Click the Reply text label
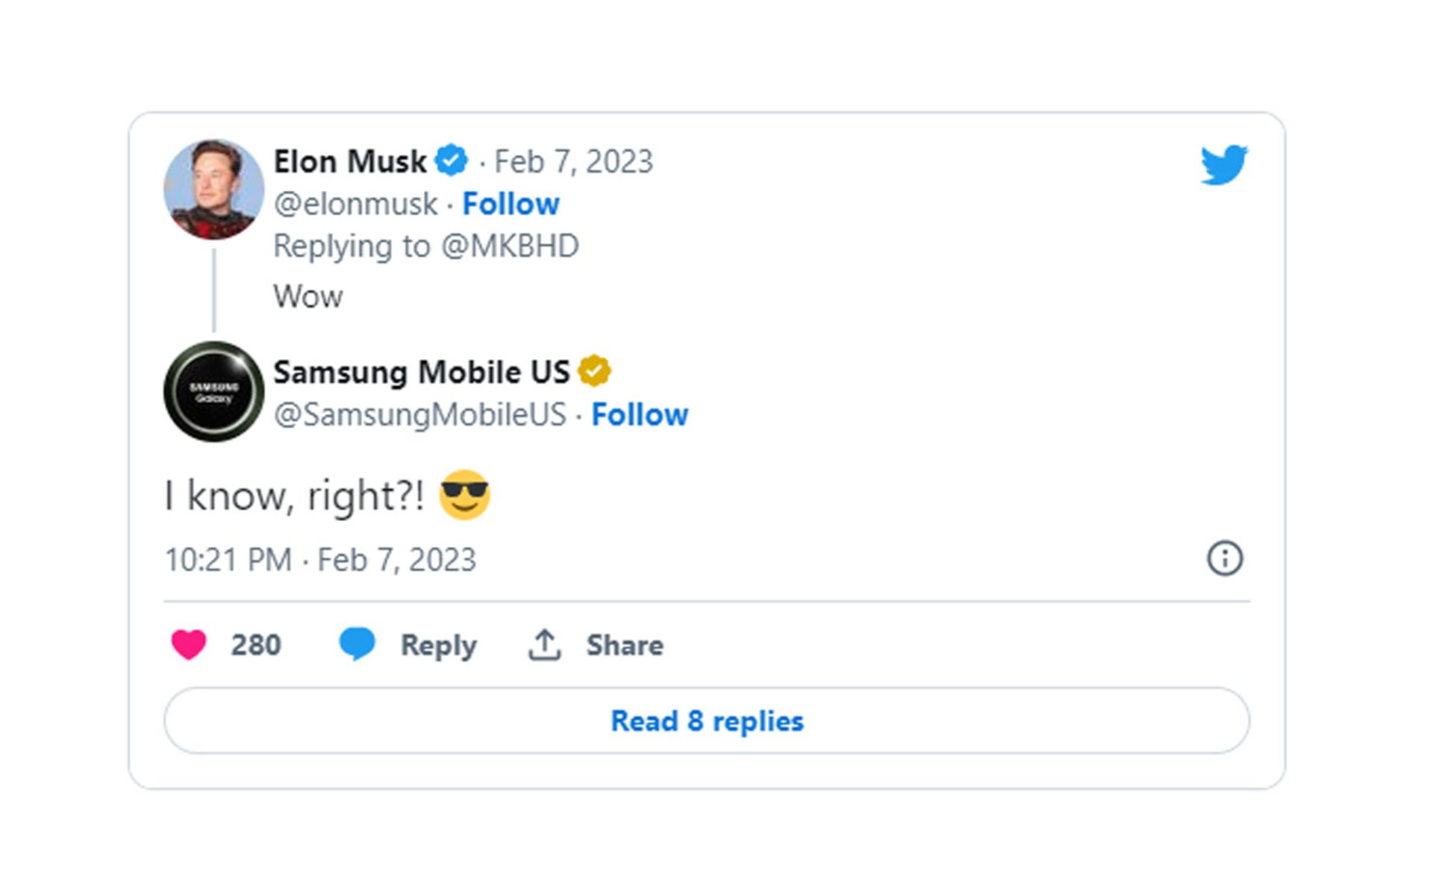Viewport: 1433px width, 896px height. [438, 645]
